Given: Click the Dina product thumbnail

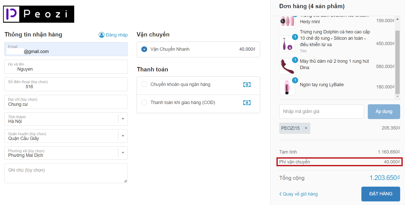Looking at the screenshot, I should click(x=287, y=67).
